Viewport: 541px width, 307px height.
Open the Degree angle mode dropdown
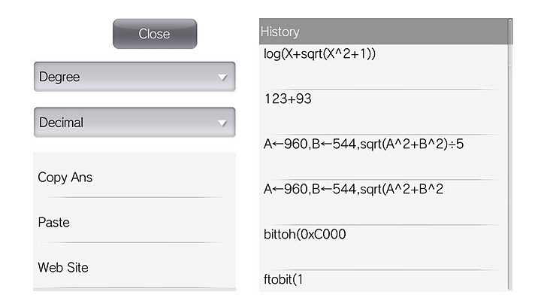(134, 77)
